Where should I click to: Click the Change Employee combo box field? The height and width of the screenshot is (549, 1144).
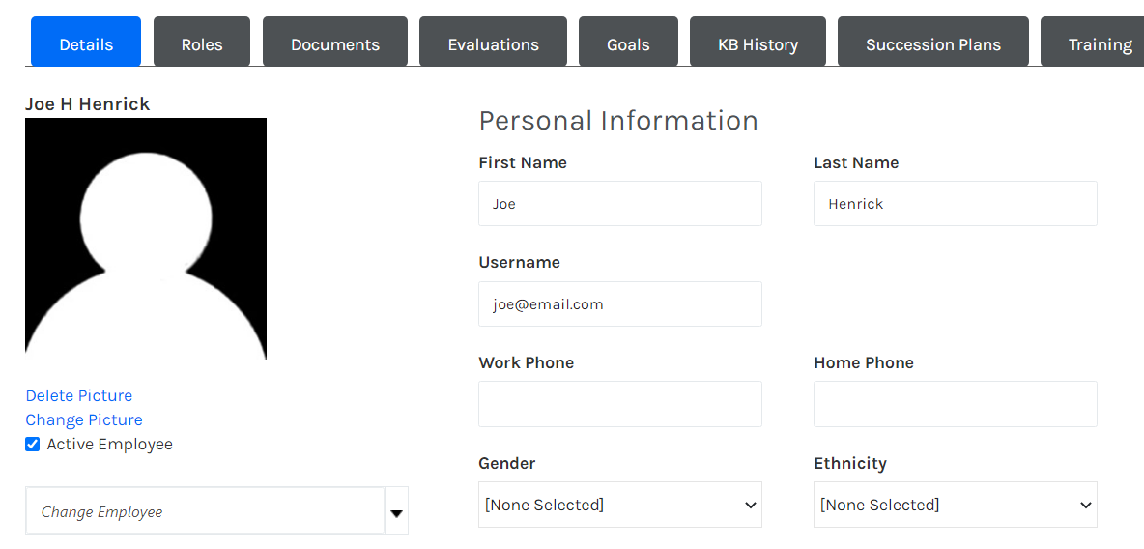point(205,511)
